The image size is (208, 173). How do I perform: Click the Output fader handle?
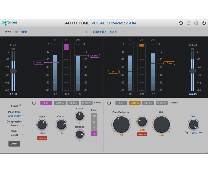point(193,71)
